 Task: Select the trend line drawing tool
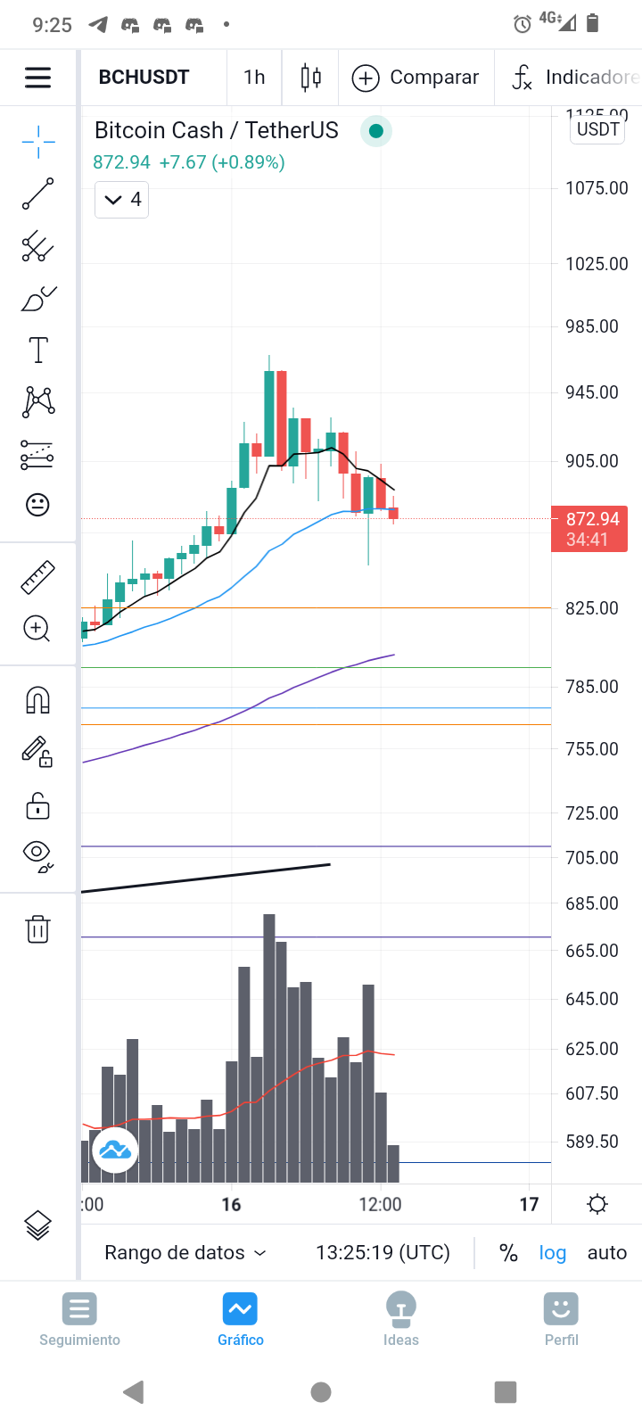pyautogui.click(x=37, y=194)
